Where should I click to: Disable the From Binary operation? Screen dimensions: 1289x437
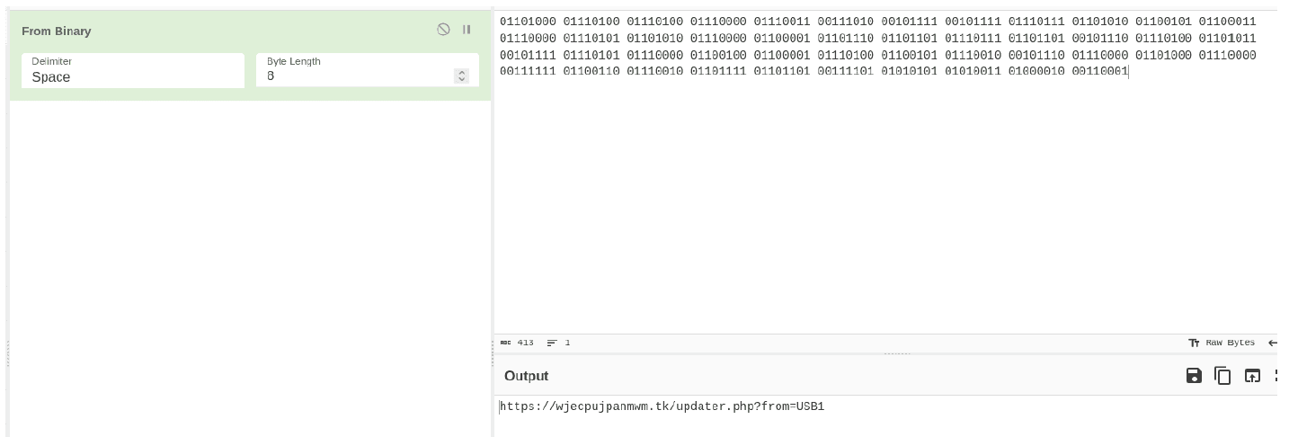(443, 30)
